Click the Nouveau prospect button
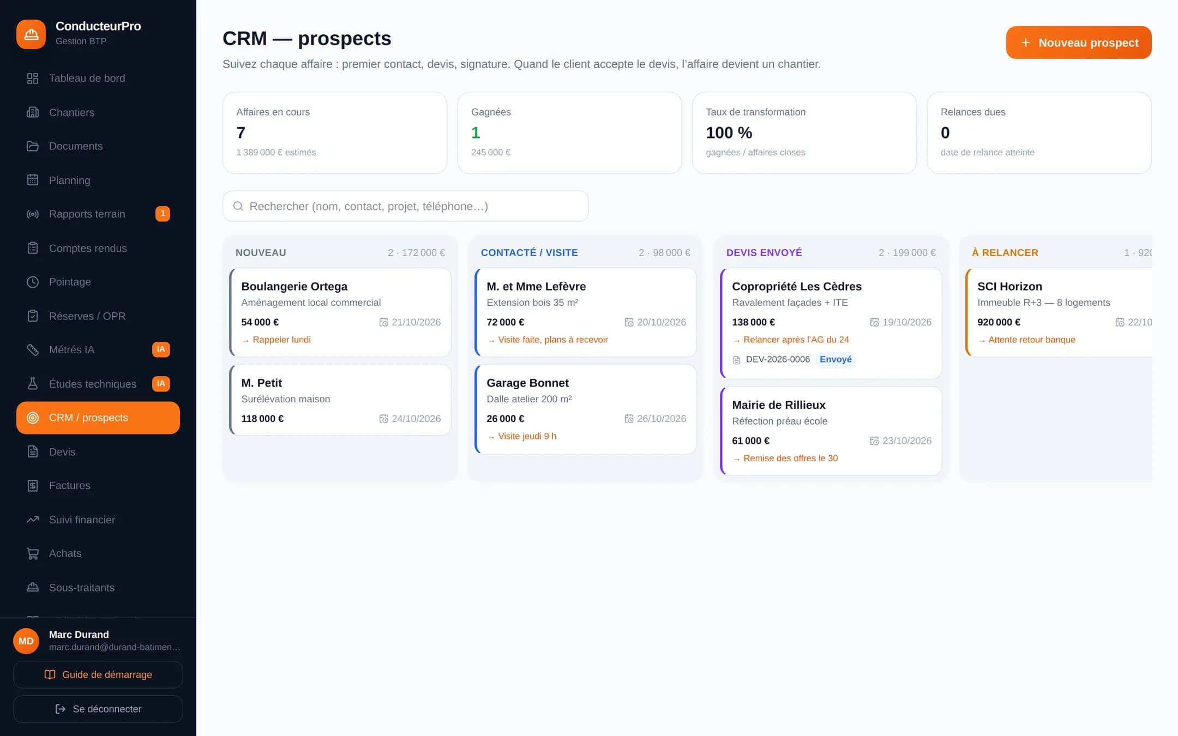1178x736 pixels. point(1079,43)
